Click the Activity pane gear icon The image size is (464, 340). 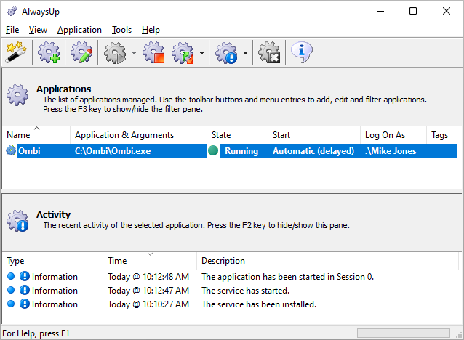(17, 221)
